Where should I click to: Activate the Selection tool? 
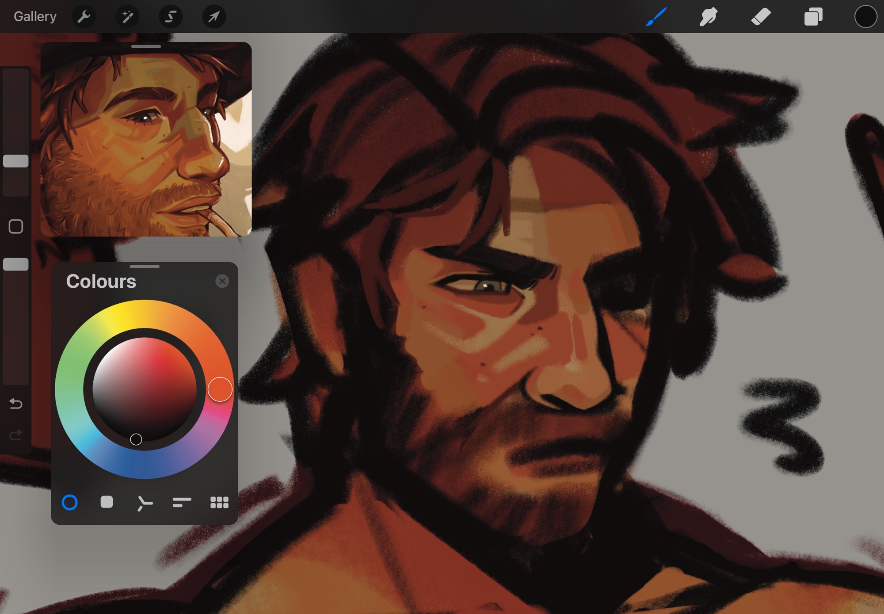coord(171,17)
